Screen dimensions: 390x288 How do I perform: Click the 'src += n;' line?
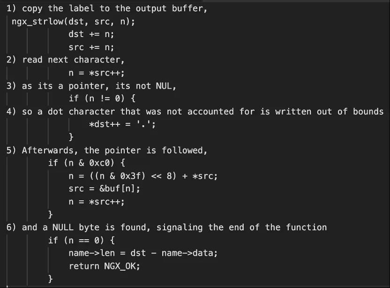(91, 47)
